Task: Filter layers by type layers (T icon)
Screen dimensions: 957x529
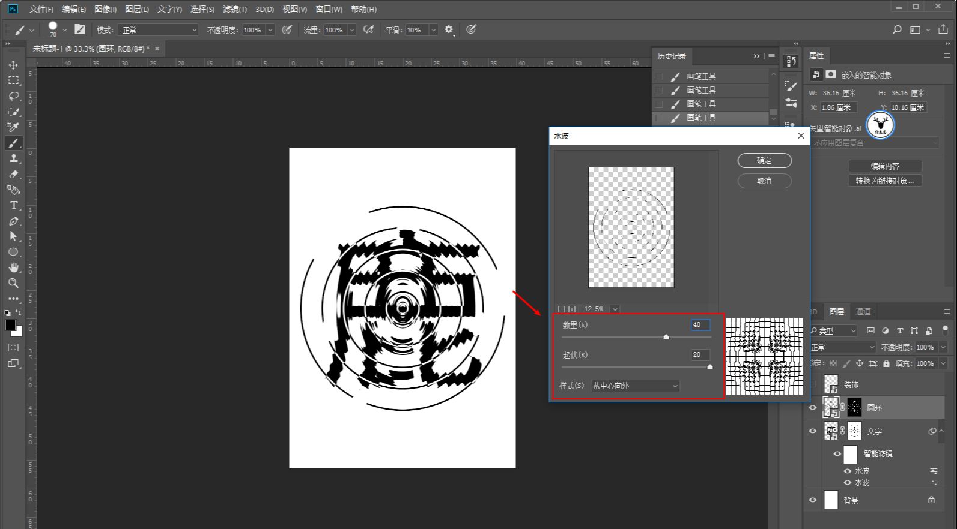Action: (x=900, y=330)
